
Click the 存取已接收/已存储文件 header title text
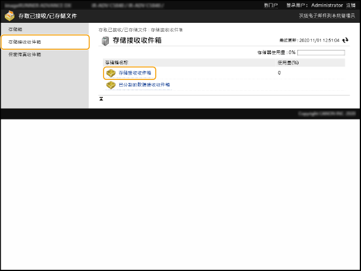click(x=48, y=16)
